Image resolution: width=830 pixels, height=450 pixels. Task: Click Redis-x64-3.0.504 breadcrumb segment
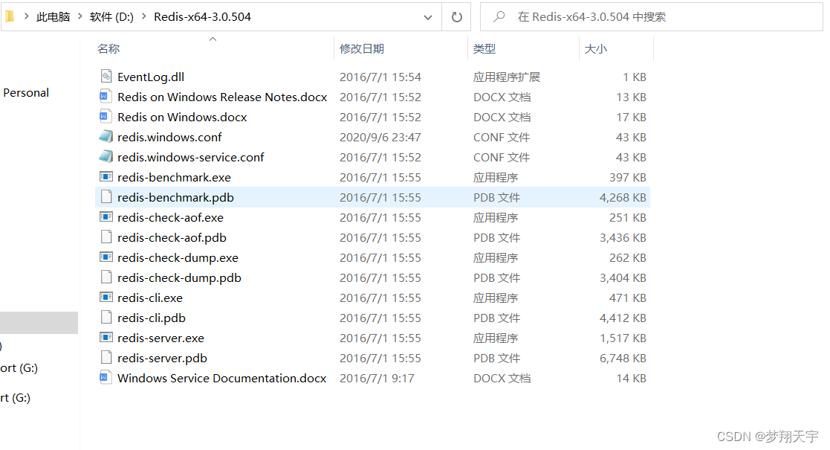[x=202, y=17]
